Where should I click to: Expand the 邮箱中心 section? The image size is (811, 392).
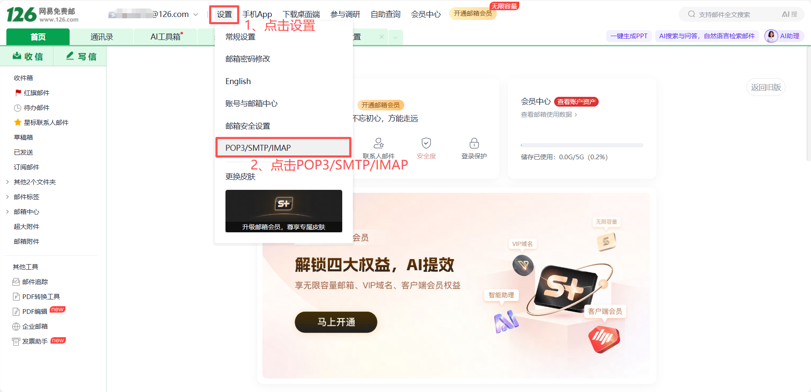coord(7,212)
